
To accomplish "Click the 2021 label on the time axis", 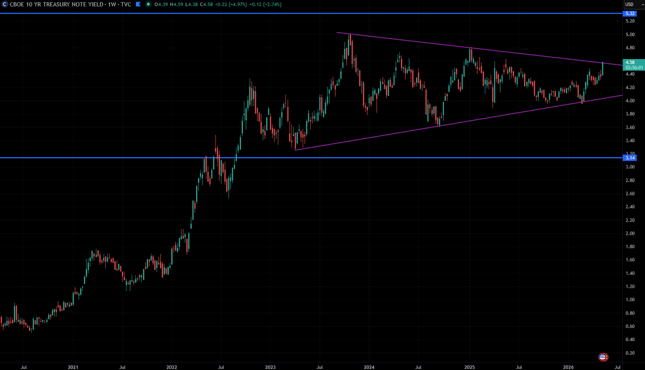I will pyautogui.click(x=73, y=367).
